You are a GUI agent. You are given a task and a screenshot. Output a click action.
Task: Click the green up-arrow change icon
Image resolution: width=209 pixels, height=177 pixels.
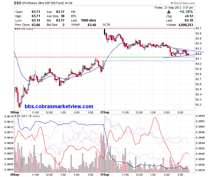click(169, 12)
